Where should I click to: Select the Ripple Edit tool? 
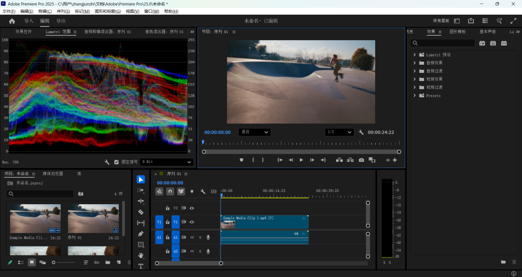click(141, 201)
